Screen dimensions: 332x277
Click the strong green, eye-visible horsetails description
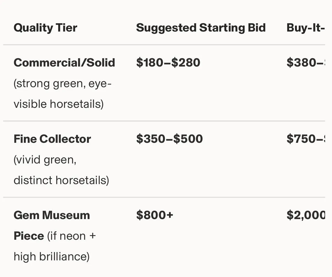(63, 94)
